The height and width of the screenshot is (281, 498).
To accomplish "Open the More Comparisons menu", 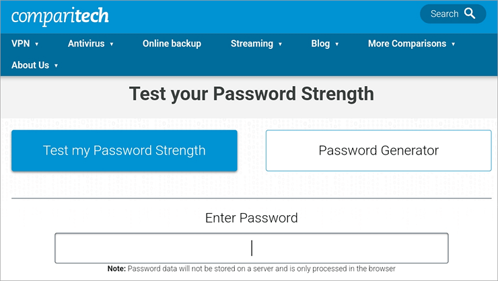I will (x=406, y=44).
